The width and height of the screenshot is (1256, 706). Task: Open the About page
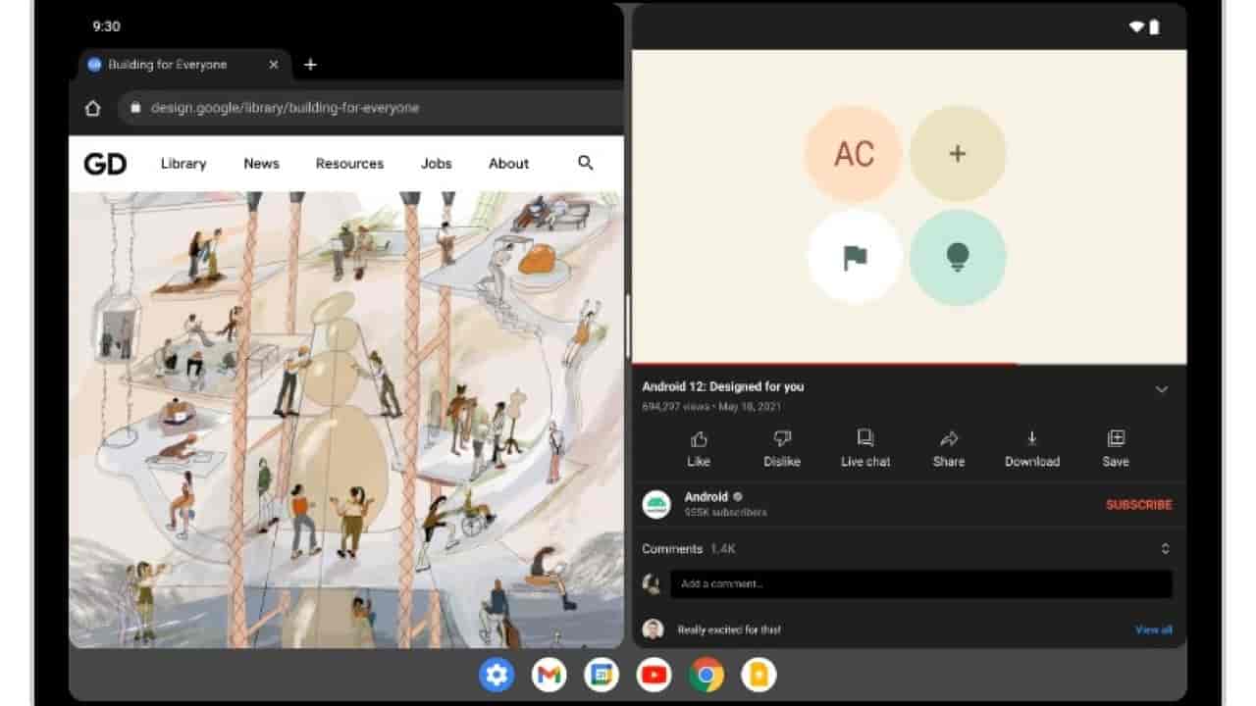click(x=508, y=164)
